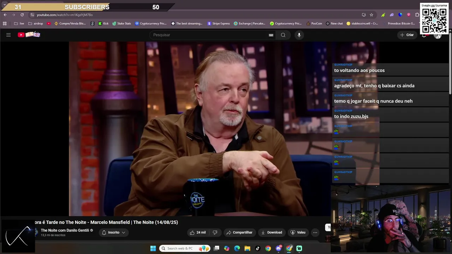Click the pink extension icon in toolbar
This screenshot has height=254, width=452.
click(409, 15)
